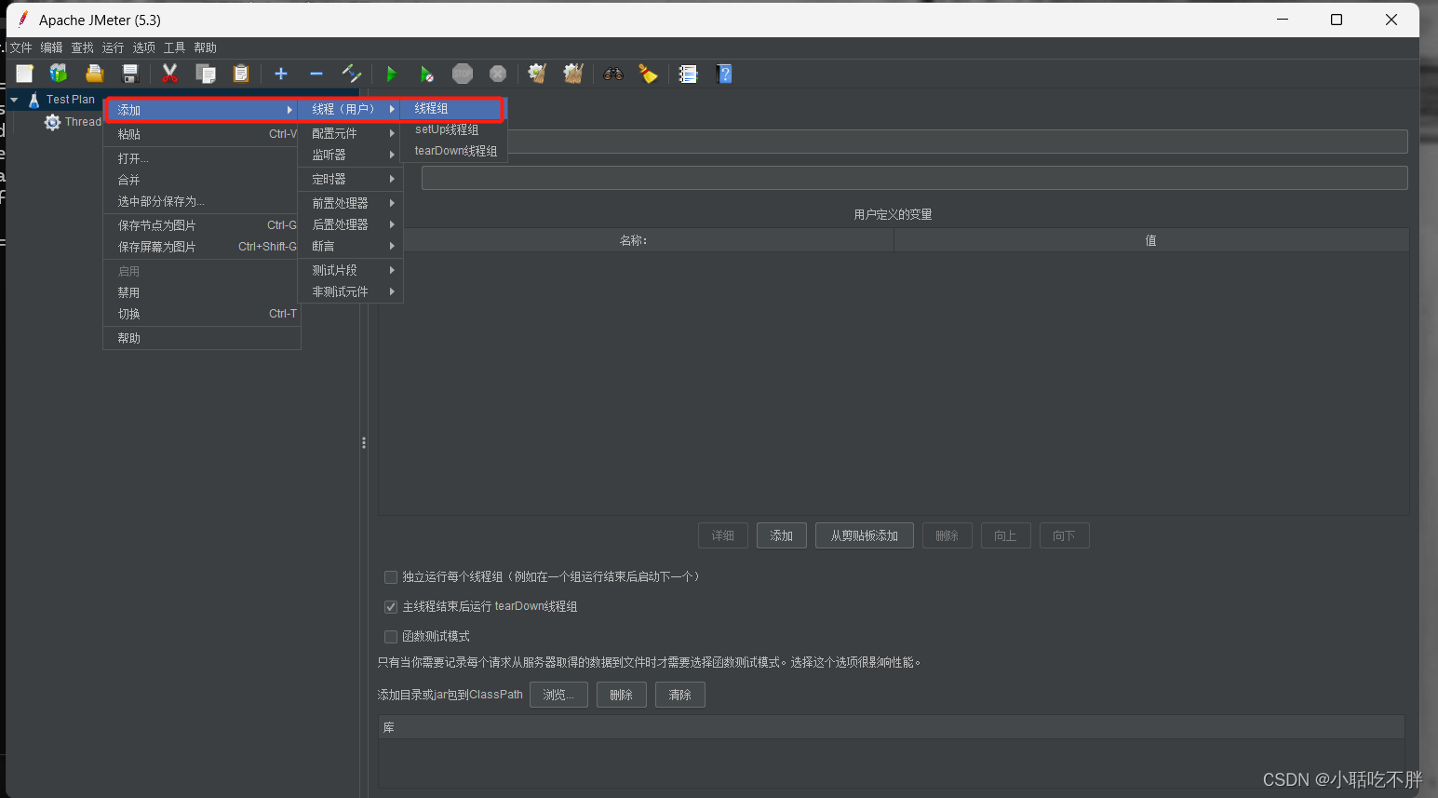
Task: Open the 运行 menu
Action: (x=113, y=47)
